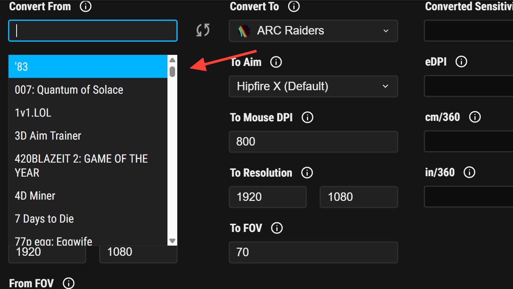Click info icon beside in/360
513x289 pixels.
click(x=469, y=172)
